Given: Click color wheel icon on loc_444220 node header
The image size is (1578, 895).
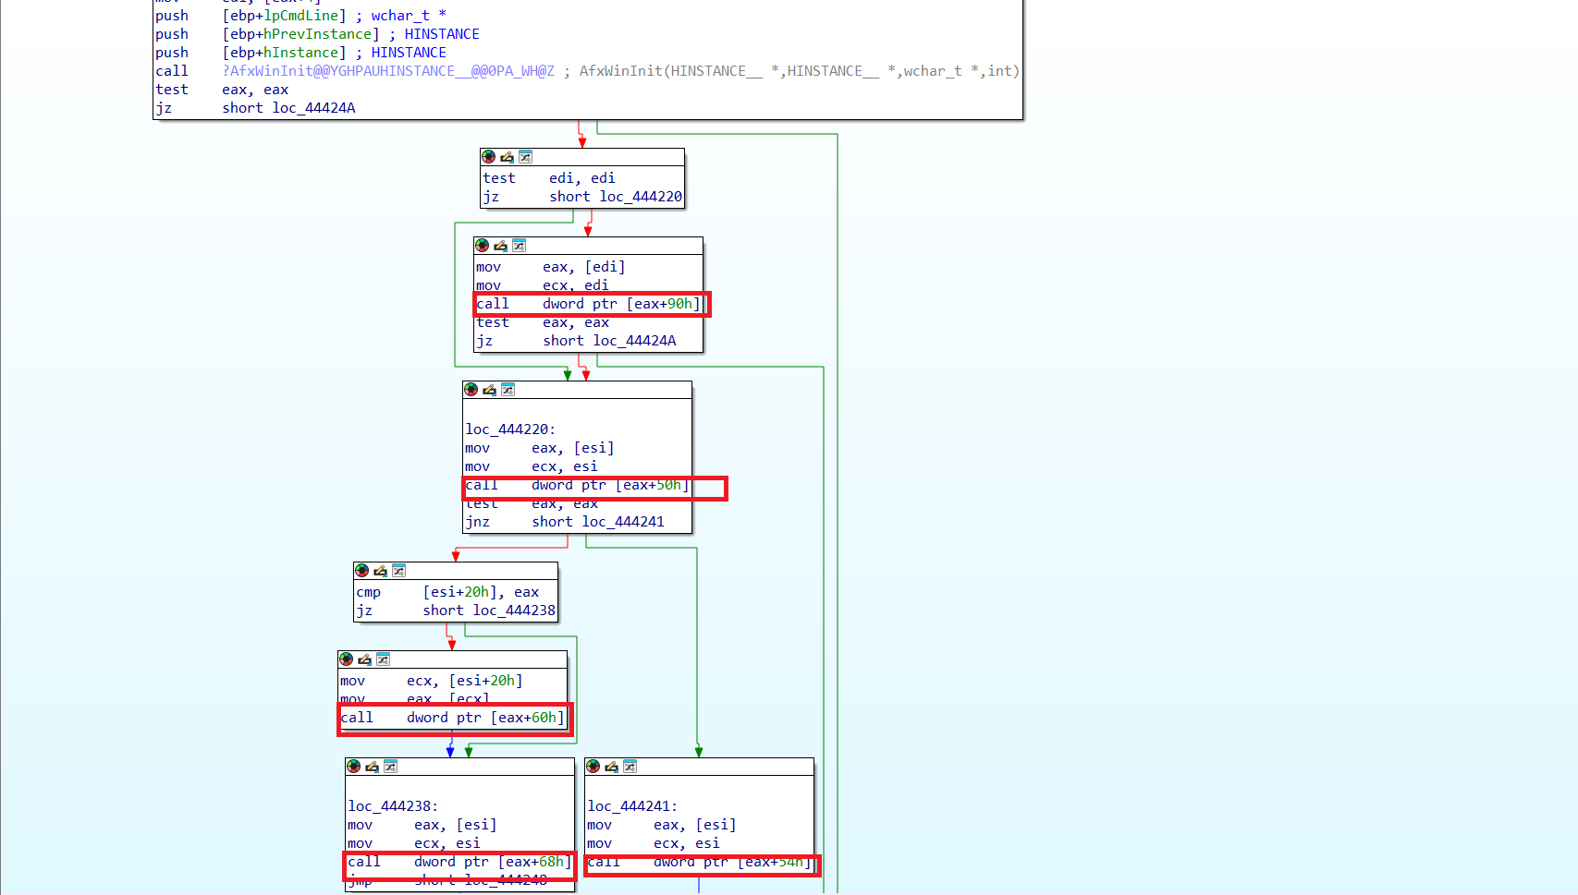Looking at the screenshot, I should 471,390.
